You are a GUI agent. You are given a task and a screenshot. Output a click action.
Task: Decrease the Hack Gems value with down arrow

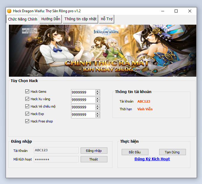[98, 94]
